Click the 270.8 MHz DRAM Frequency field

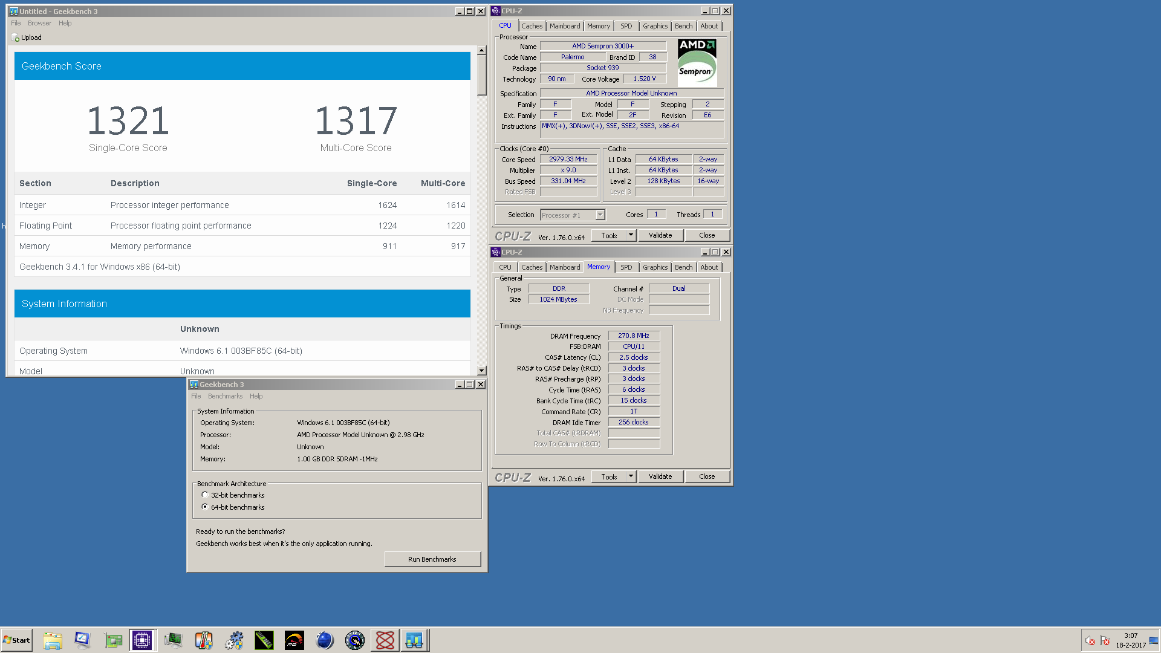[633, 336]
